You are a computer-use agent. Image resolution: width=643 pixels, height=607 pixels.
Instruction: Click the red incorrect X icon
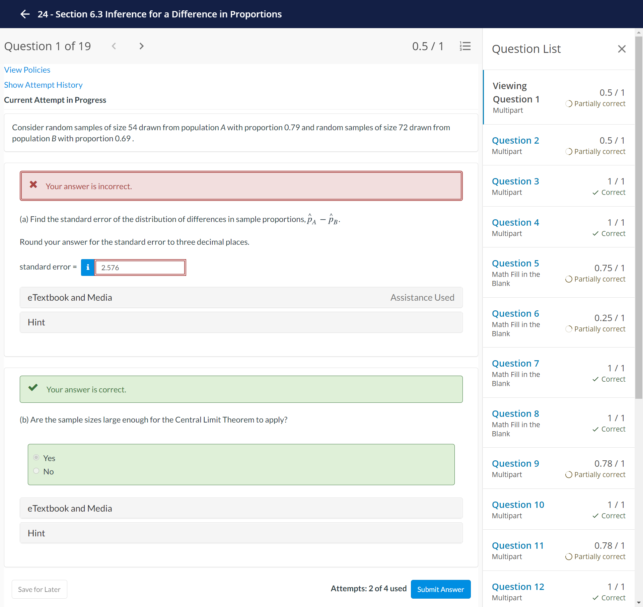(x=33, y=184)
